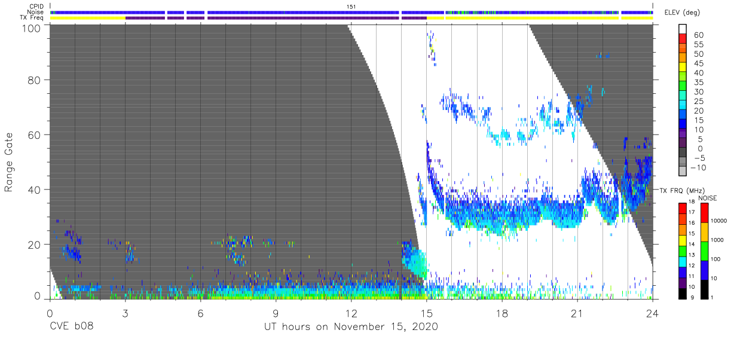Click the -10 label on ELEV colorbar
This screenshot has width=734, height=339.
click(x=697, y=167)
